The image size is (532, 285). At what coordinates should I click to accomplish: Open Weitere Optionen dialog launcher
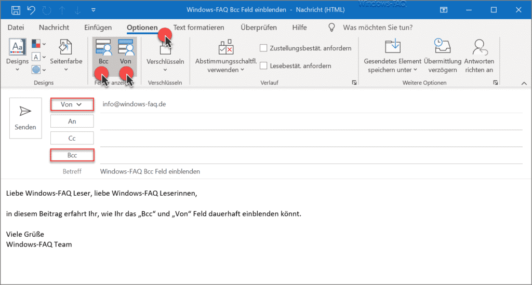click(x=496, y=83)
